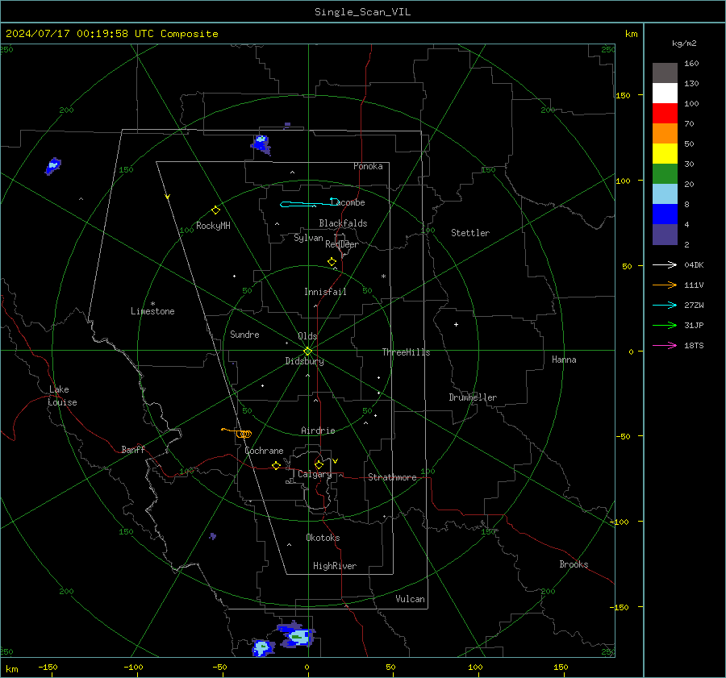The height and width of the screenshot is (678, 726).
Task: Click the Strathmore town label
Action: pos(392,477)
